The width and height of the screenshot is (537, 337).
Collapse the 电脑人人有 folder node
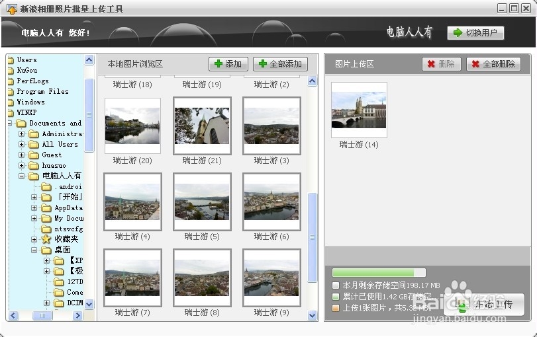pyautogui.click(x=22, y=176)
